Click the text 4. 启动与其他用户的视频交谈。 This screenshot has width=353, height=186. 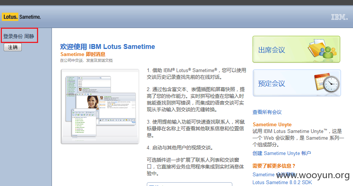point(180,148)
